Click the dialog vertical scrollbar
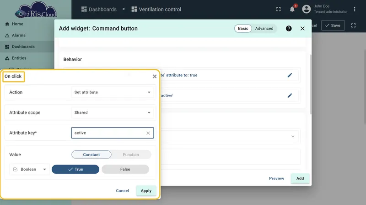 [311, 84]
